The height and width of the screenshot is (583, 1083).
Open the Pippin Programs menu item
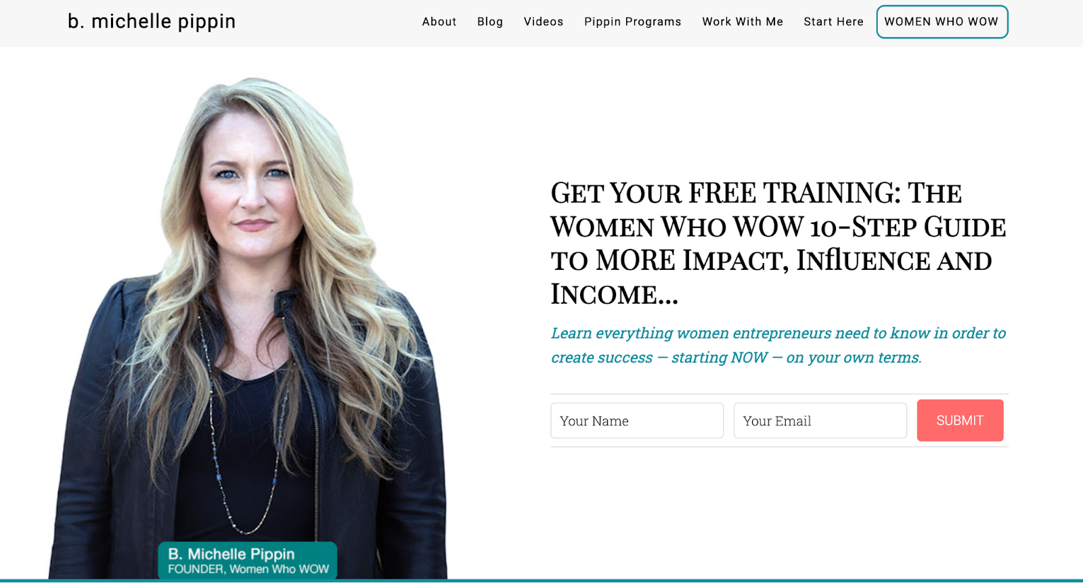tap(633, 22)
